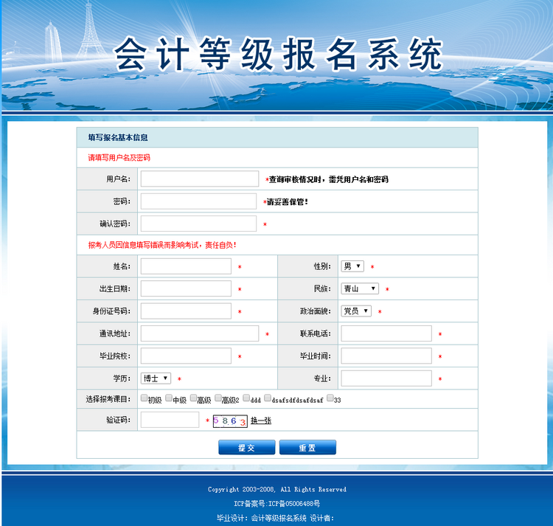Click the 毕业设计 footer line
The image size is (553, 526).
coord(275,518)
